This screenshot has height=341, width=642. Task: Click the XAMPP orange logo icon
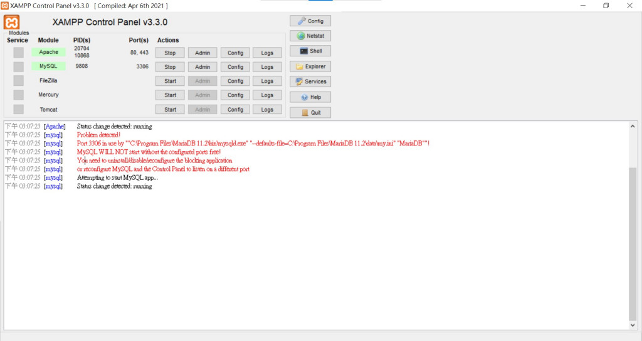click(x=11, y=22)
